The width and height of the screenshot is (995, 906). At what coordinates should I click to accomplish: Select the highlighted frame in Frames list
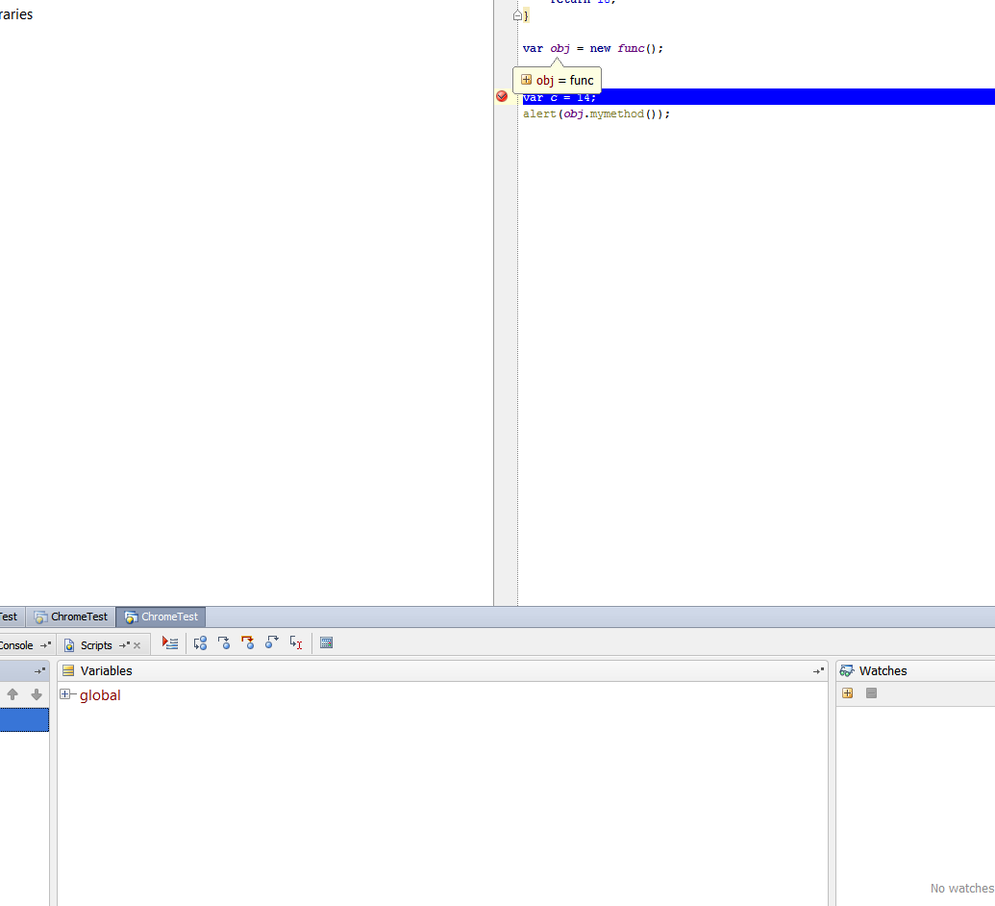pos(24,720)
